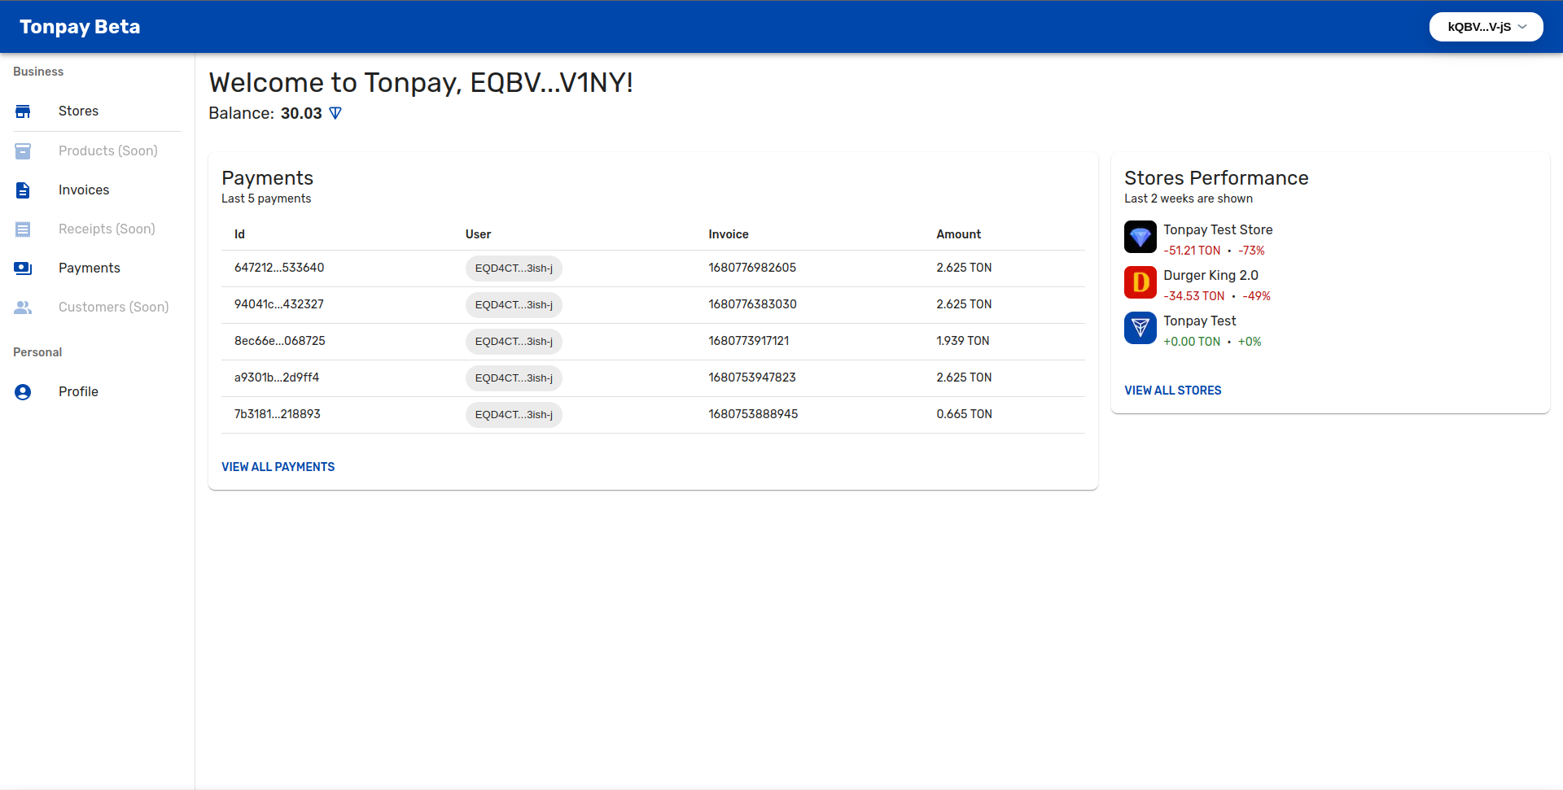Click the Tonpay Test Store name
The width and height of the screenshot is (1563, 790).
1218,230
